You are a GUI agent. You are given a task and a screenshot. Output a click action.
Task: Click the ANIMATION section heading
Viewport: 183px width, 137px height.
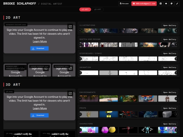click(85, 67)
